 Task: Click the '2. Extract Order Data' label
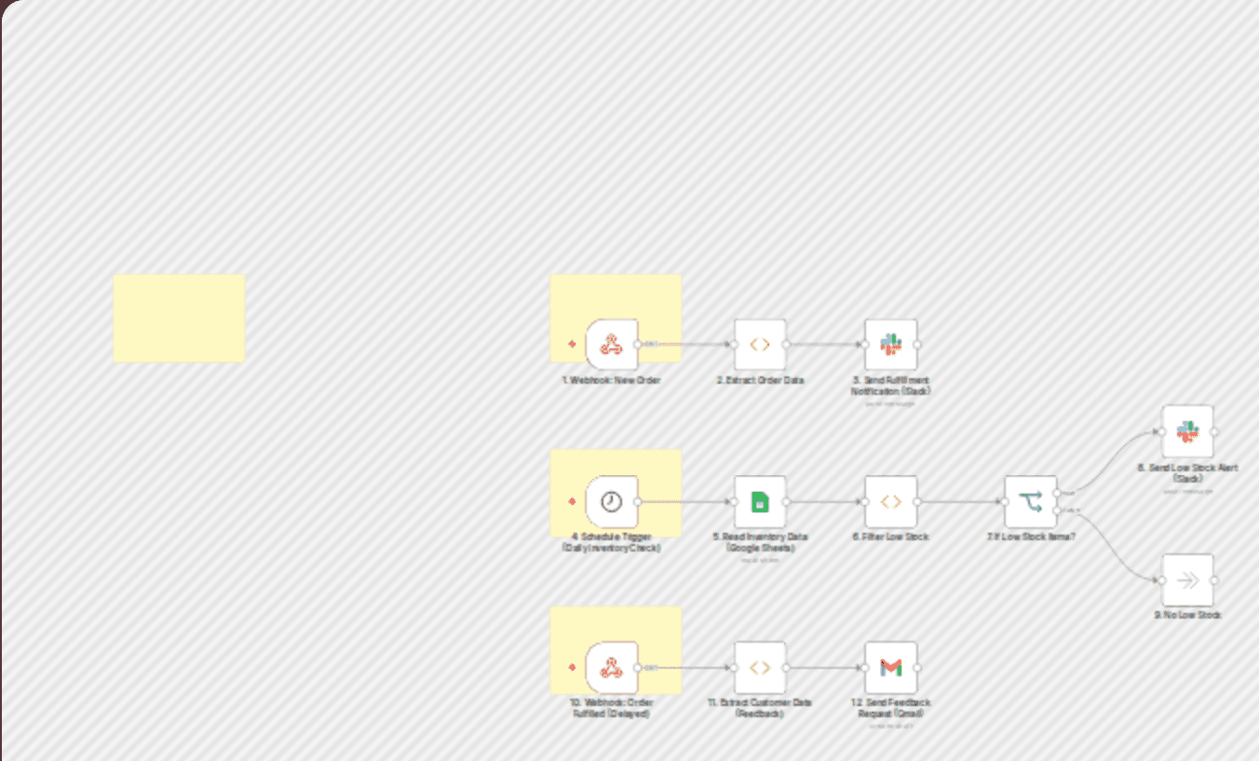760,380
